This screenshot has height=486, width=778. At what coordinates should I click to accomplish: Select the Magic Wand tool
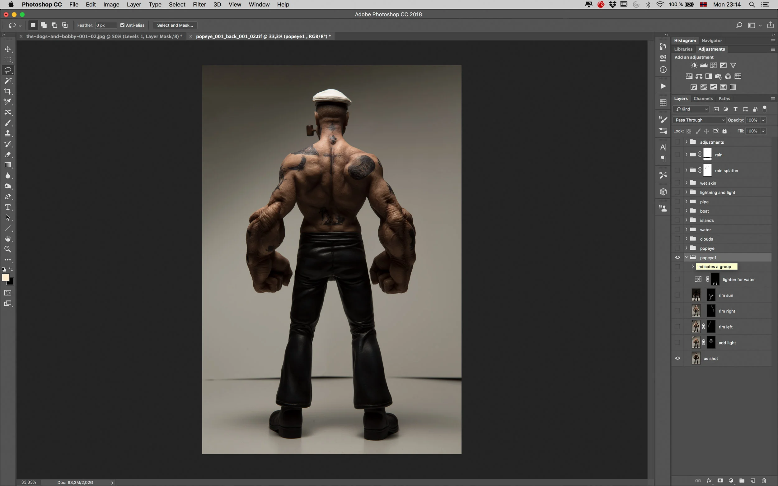(x=8, y=81)
